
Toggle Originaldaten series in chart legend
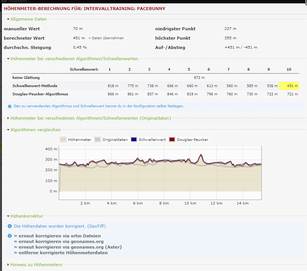point(111,139)
